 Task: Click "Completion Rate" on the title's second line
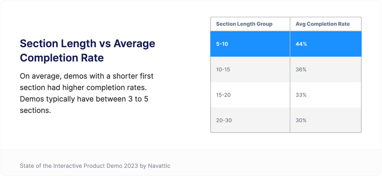coord(62,58)
